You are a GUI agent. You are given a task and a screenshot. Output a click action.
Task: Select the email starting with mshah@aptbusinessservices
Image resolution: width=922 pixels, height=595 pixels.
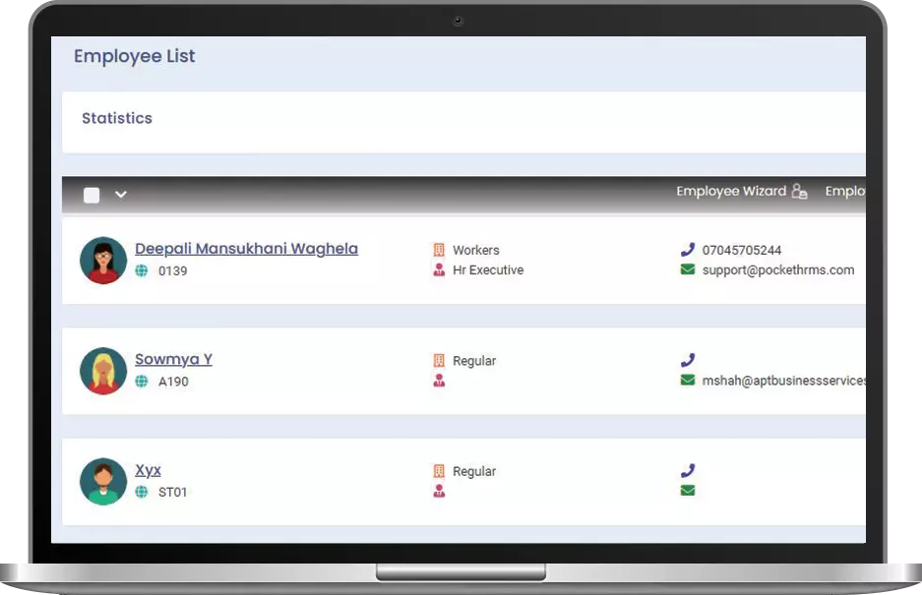[x=784, y=381]
